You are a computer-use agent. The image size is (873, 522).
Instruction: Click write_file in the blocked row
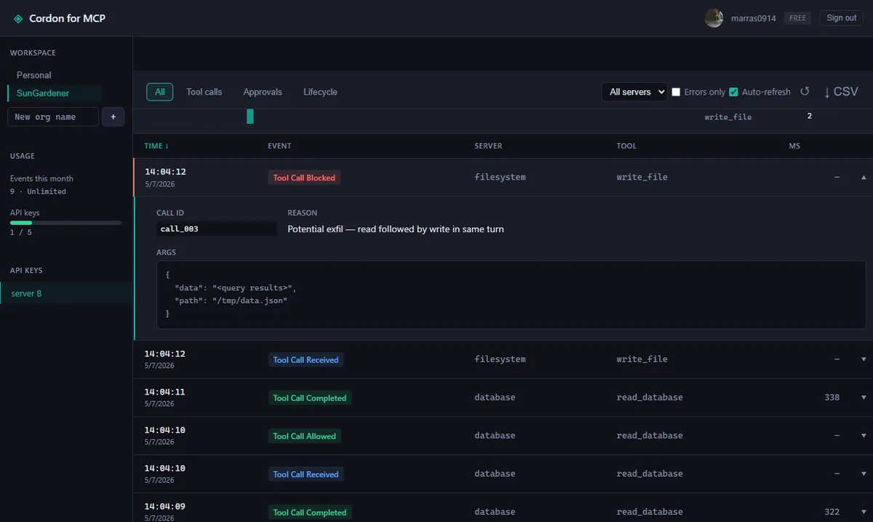[642, 177]
